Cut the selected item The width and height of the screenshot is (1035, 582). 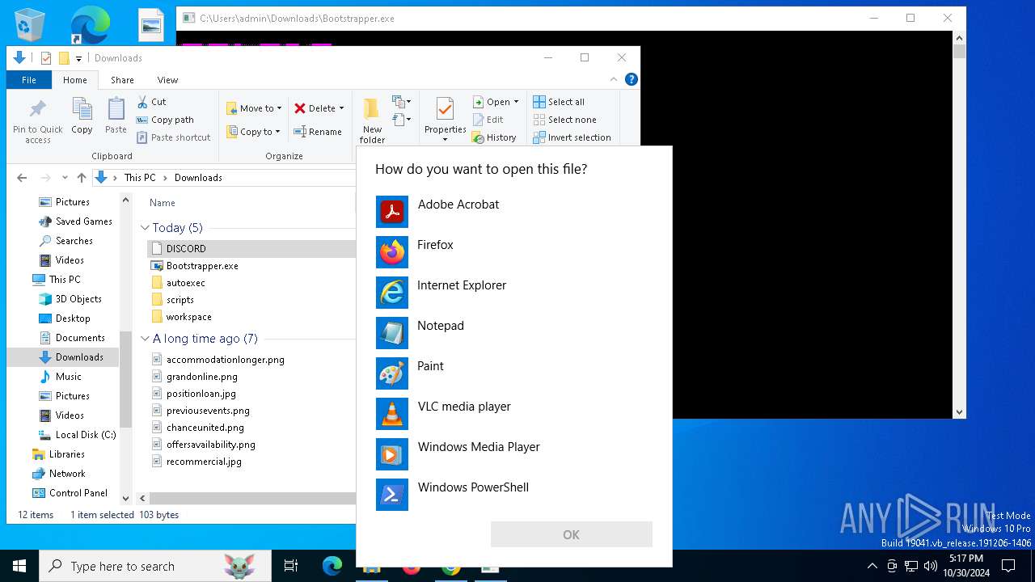[151, 102]
